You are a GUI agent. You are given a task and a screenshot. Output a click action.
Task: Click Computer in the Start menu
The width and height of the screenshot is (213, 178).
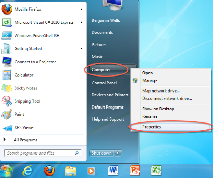pos(101,70)
